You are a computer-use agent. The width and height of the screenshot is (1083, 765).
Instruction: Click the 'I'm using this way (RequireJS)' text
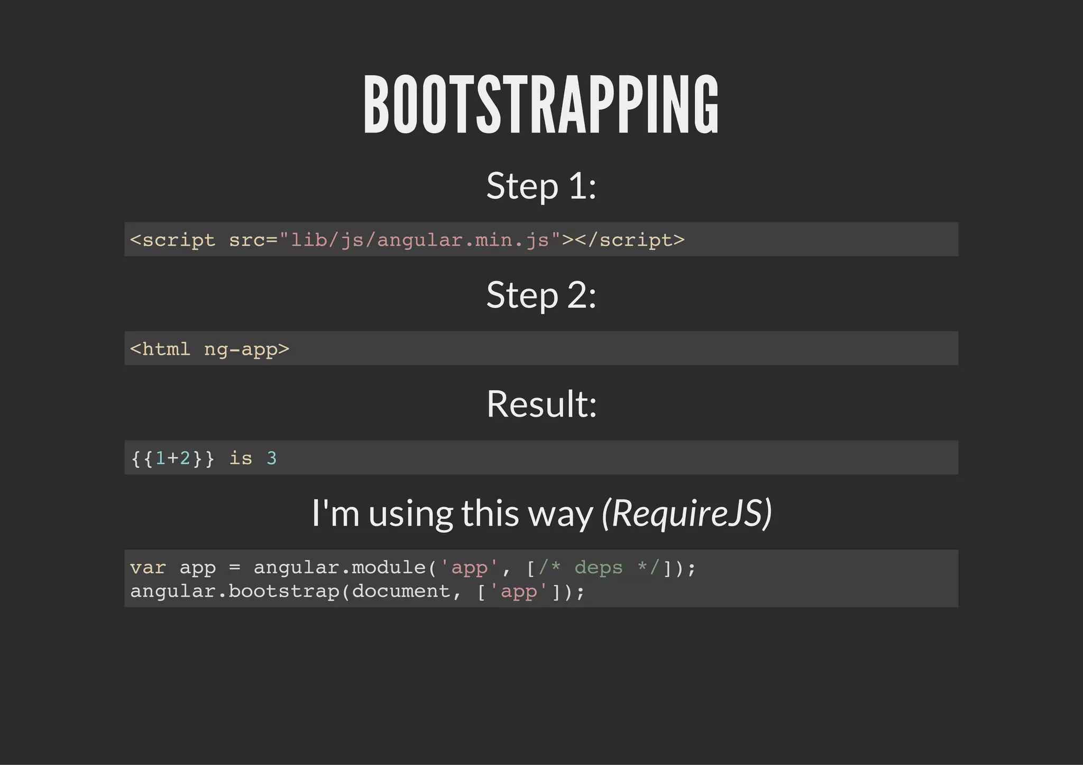[541, 513]
